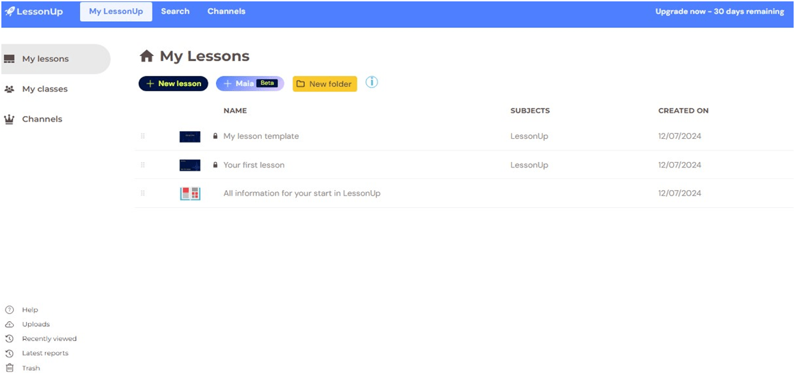The image size is (795, 378).
Task: Create a New lesson
Action: (174, 83)
